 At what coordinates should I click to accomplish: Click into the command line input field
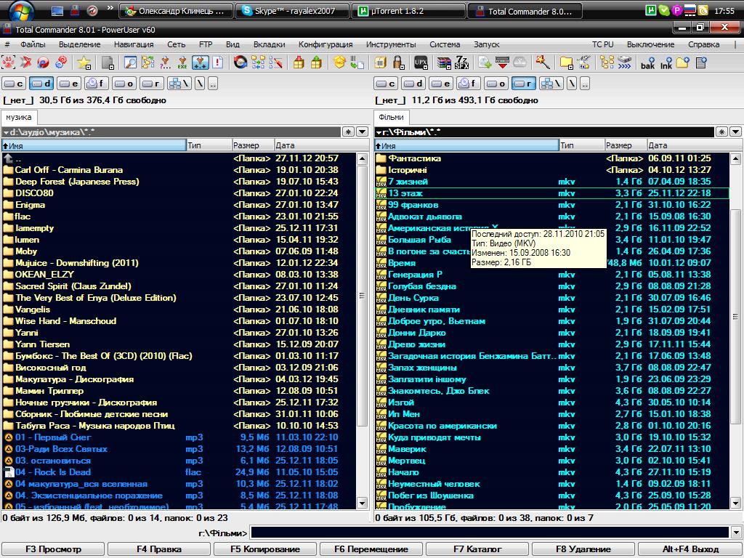[490, 533]
